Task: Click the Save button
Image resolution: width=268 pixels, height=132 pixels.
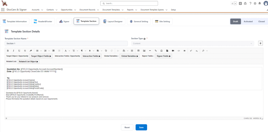Action: [141, 127]
